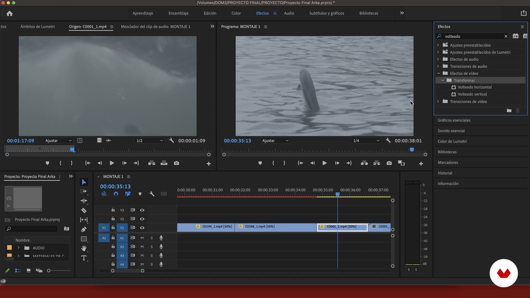Viewport: 530px width, 298px height.
Task: Enable voice-over record on track A3
Action: coord(161,256)
